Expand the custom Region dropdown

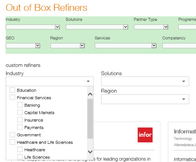(x=145, y=99)
